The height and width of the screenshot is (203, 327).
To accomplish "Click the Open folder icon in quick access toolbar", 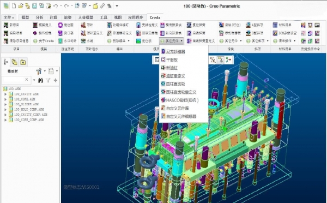I will point(21,6).
